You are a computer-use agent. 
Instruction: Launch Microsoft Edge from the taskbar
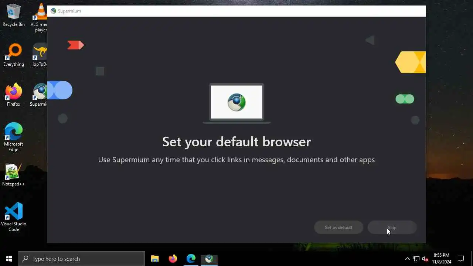click(x=191, y=259)
